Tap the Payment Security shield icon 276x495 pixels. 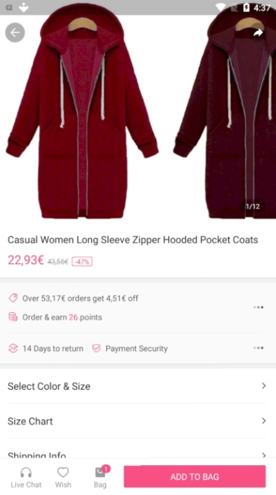pyautogui.click(x=96, y=348)
